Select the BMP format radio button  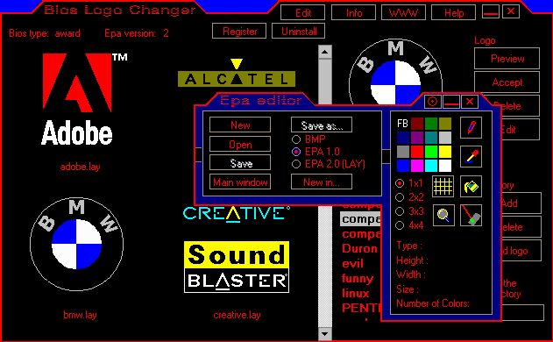pos(296,139)
